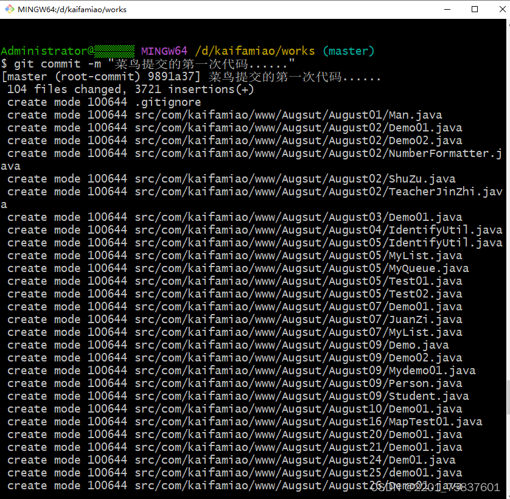This screenshot has height=499, width=510.
Task: Click the Git Bash icon in title bar
Action: point(9,9)
